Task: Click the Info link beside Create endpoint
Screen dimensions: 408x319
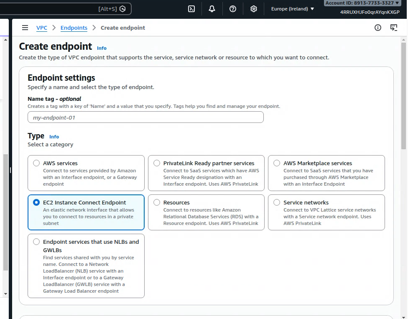Action: [102, 48]
